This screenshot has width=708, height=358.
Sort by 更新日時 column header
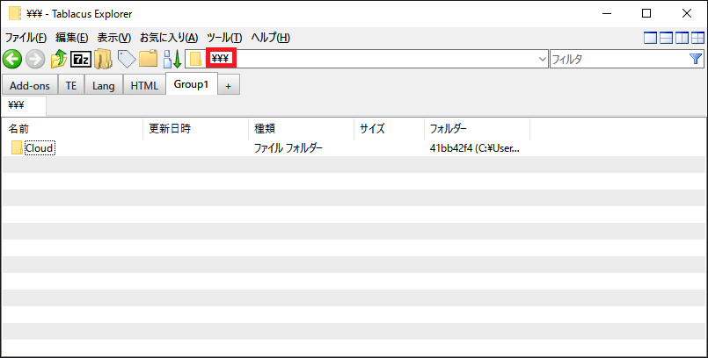pos(195,129)
